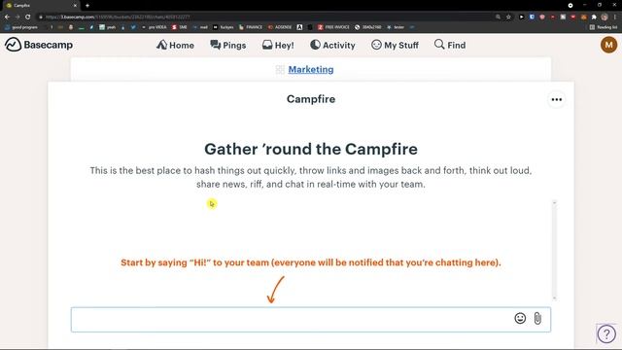
Task: Go to Home in Basecamp navigation
Action: click(175, 46)
